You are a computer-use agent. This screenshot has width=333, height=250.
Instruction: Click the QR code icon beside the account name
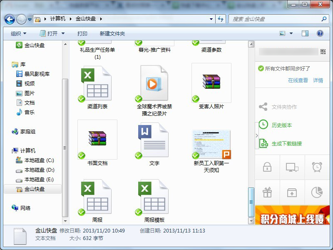pos(323,51)
